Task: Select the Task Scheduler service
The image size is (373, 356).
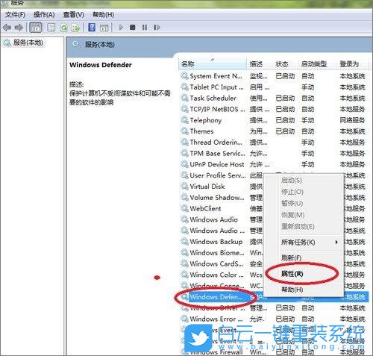Action: (274, 99)
